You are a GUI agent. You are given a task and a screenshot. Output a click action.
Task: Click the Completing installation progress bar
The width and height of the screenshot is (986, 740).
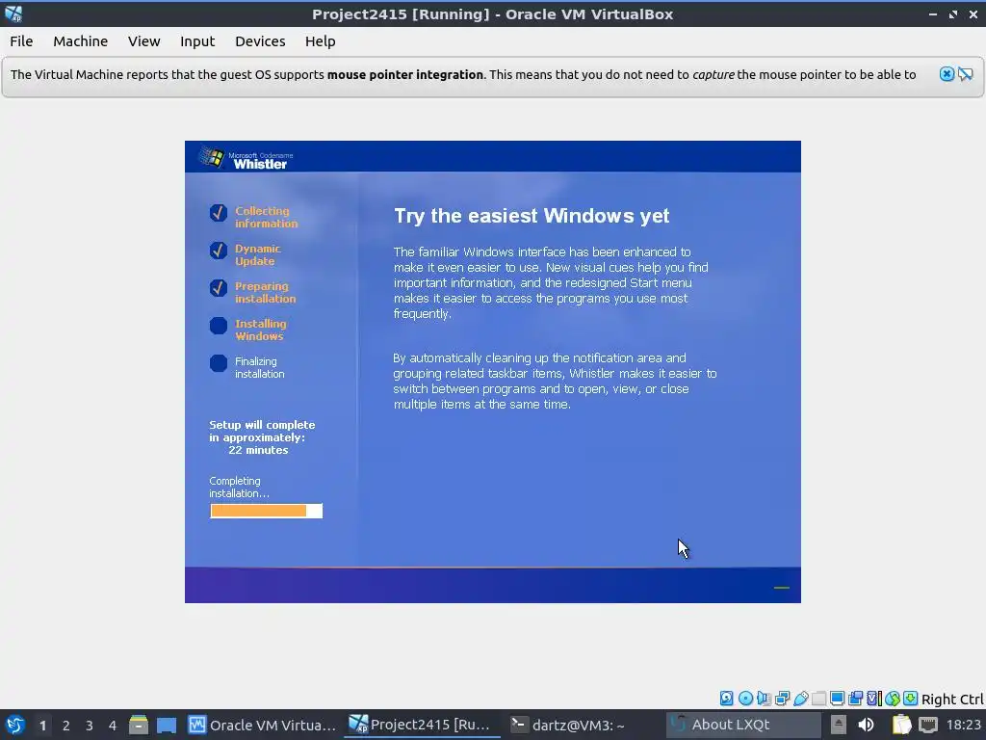pyautogui.click(x=266, y=511)
